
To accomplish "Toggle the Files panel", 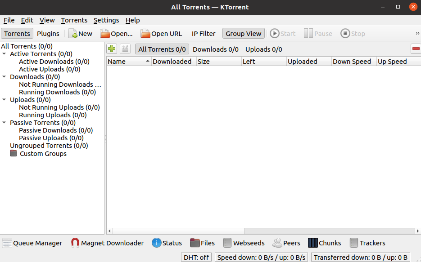I will point(202,243).
